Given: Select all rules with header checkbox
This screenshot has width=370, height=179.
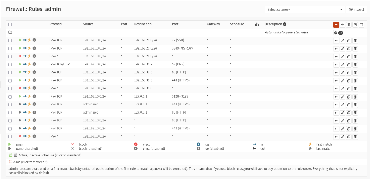Looking at the screenshot, I should pyautogui.click(x=10, y=25).
